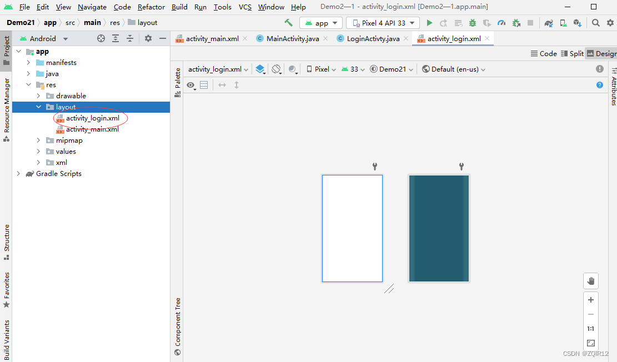Open the Android project view dropdown
This screenshot has width=617, height=362.
click(44, 38)
